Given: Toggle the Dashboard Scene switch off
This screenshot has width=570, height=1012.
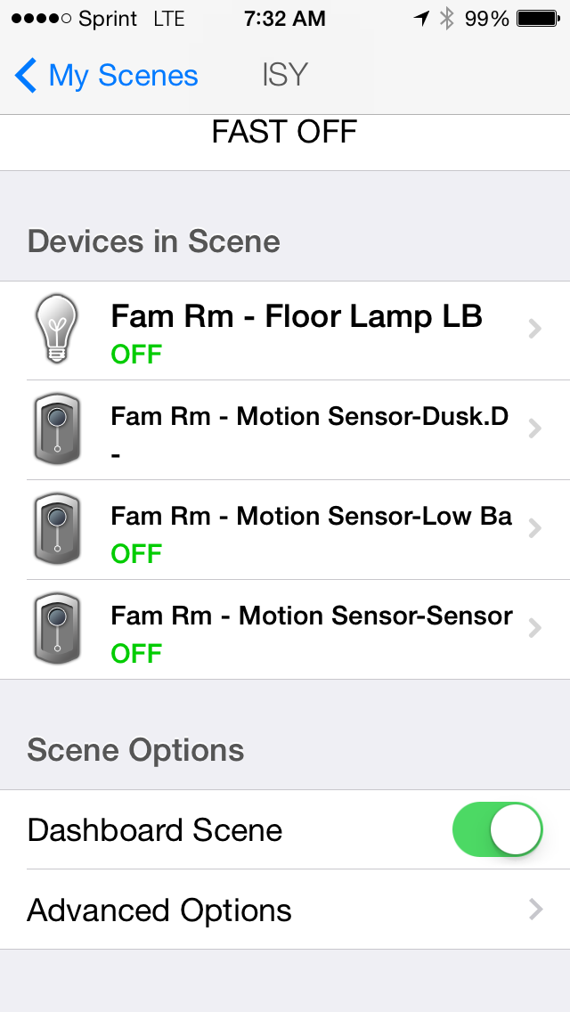Looking at the screenshot, I should click(498, 829).
